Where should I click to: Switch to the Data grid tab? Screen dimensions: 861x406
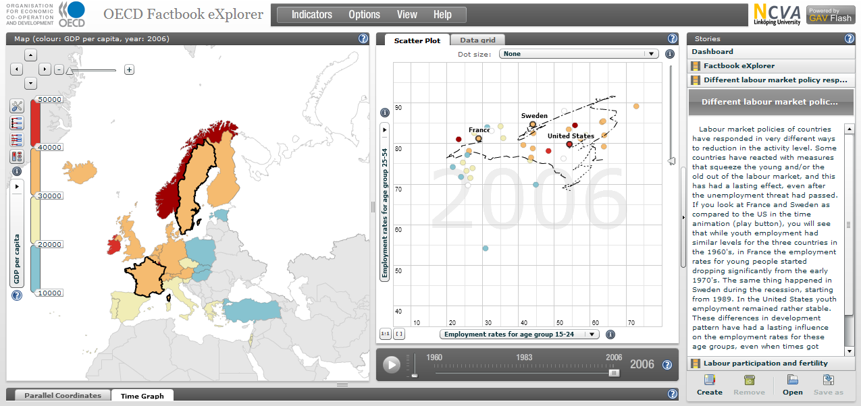[477, 40]
